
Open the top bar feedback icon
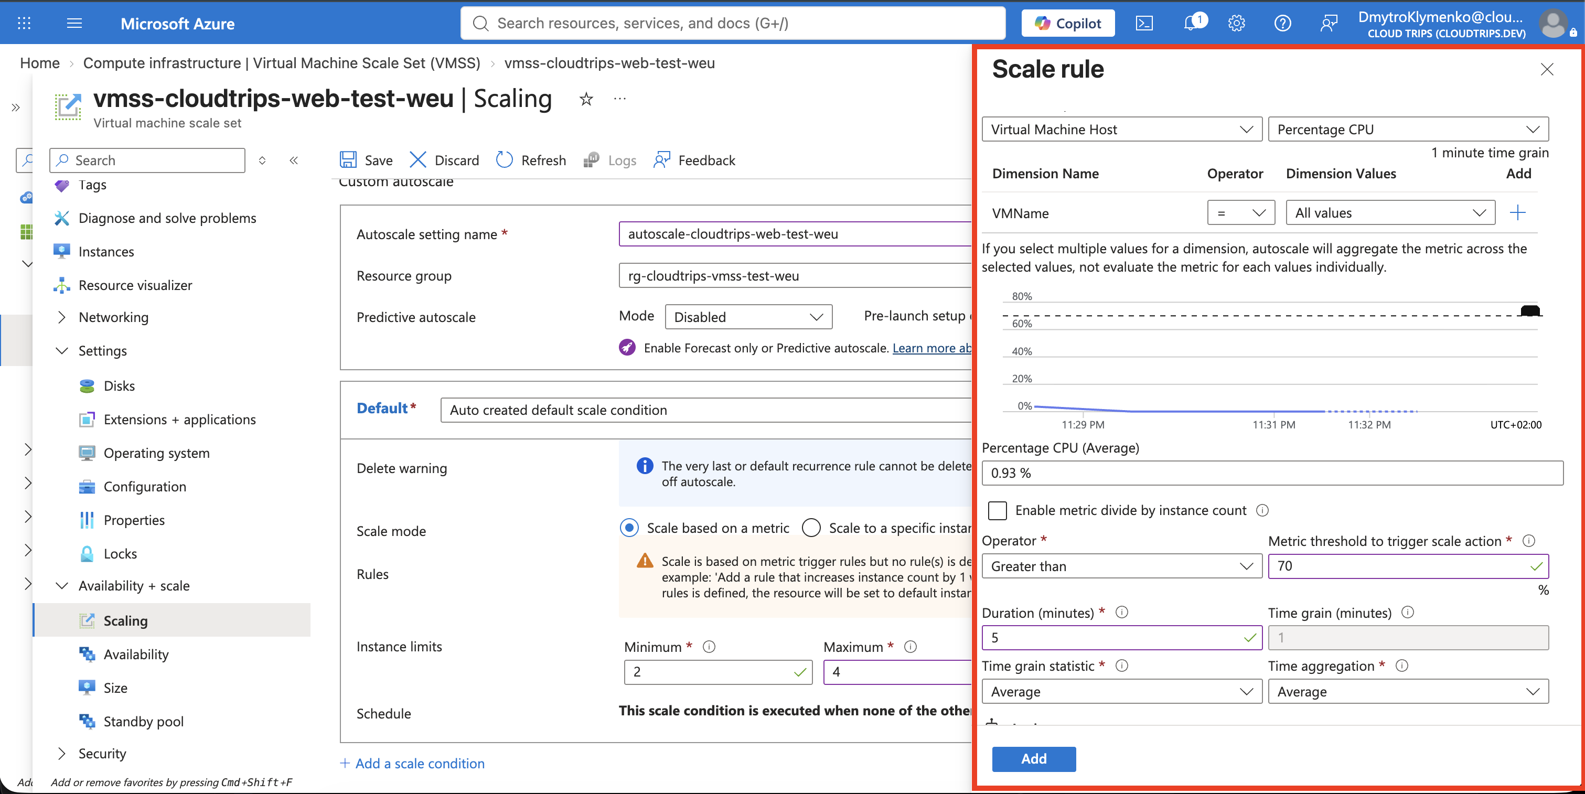(x=1329, y=24)
